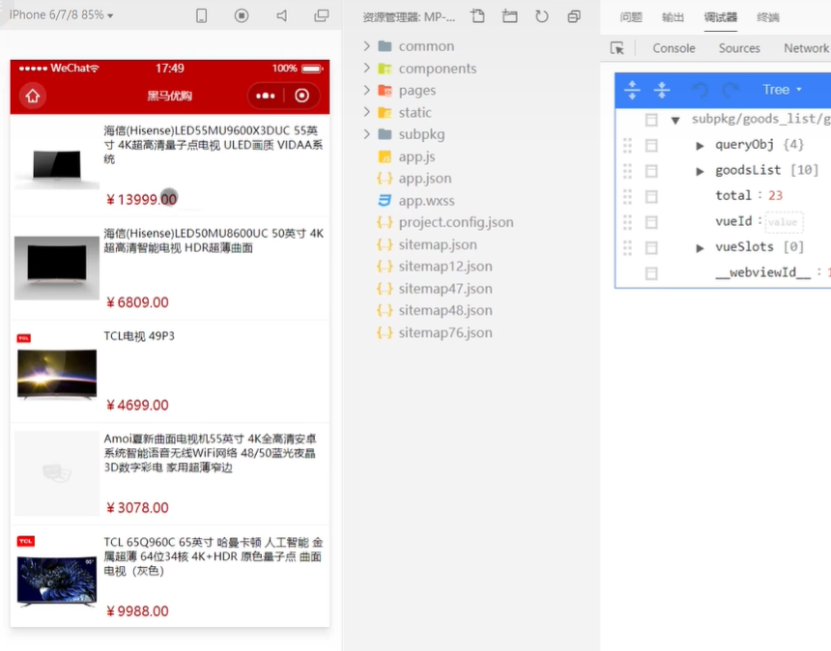This screenshot has width=831, height=651.
Task: Open the Console tab
Action: [673, 48]
